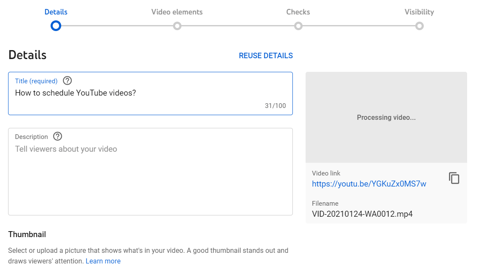Click the 31/100 character counter
This screenshot has height=266, width=482.
275,106
